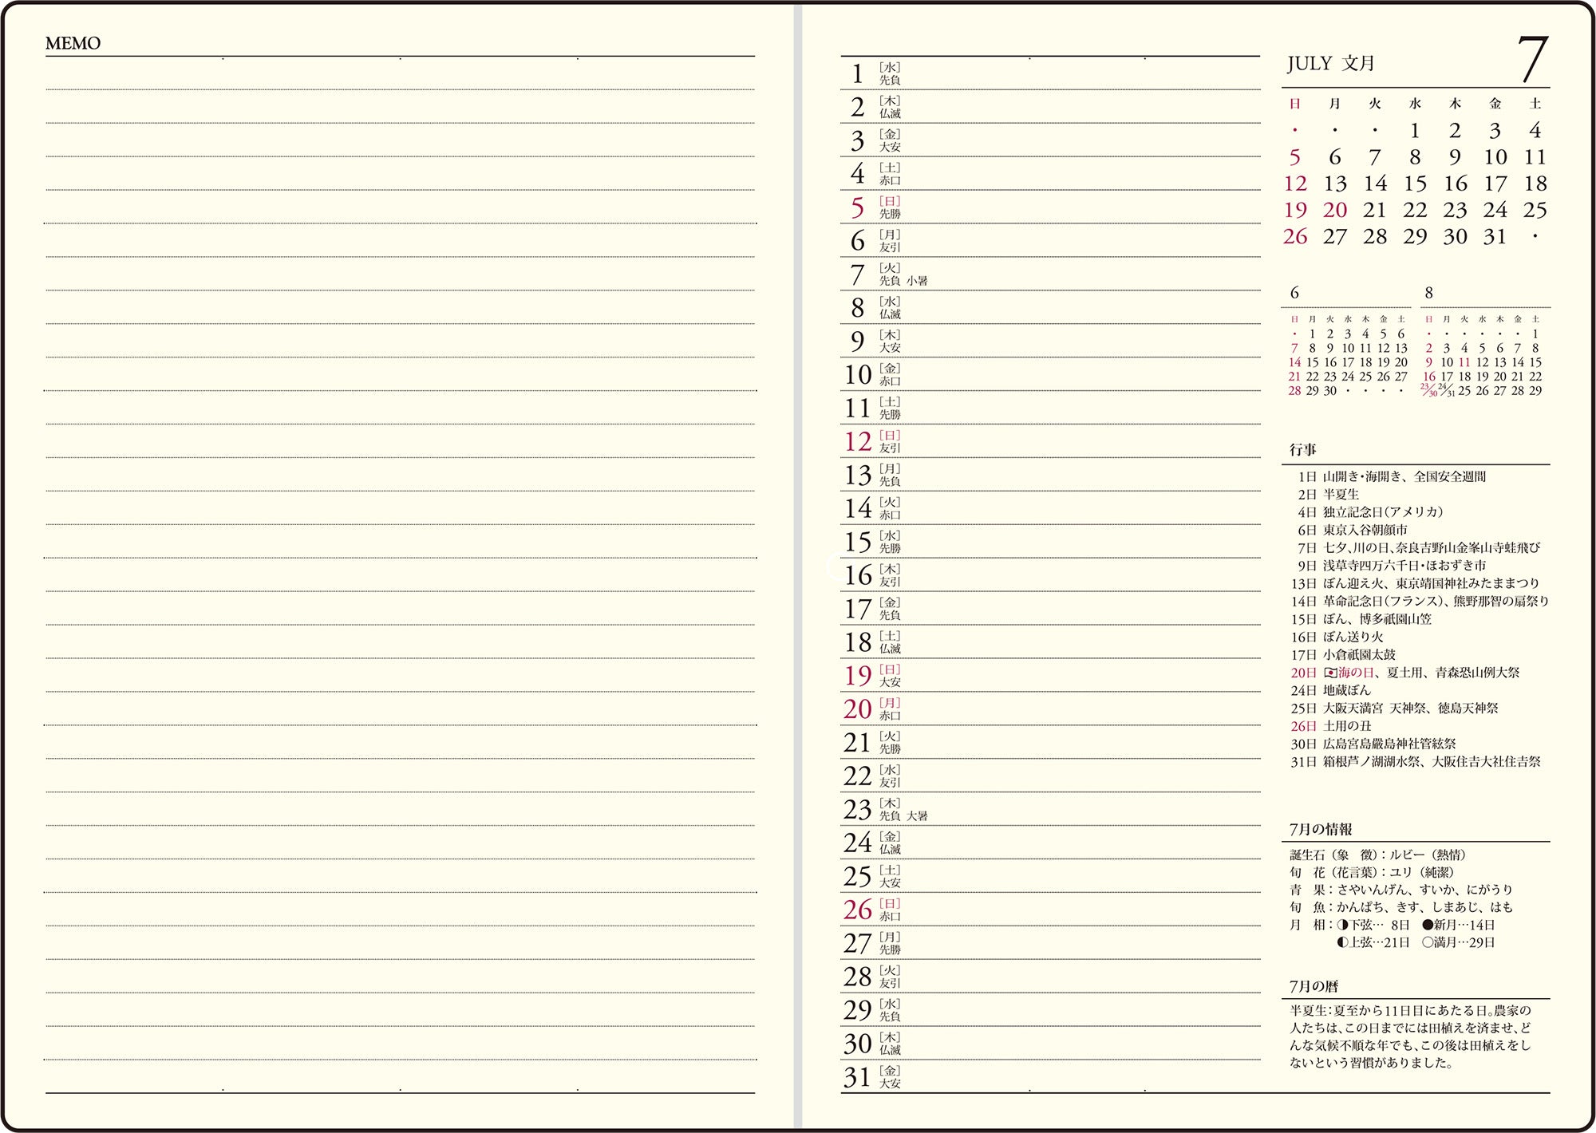The height and width of the screenshot is (1133, 1596).
Task: Select day 20 in the July calendar
Action: (1335, 210)
